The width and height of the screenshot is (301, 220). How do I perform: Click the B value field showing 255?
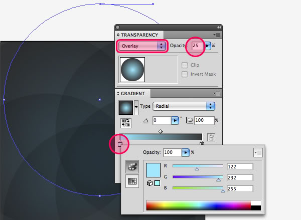[x=240, y=188]
